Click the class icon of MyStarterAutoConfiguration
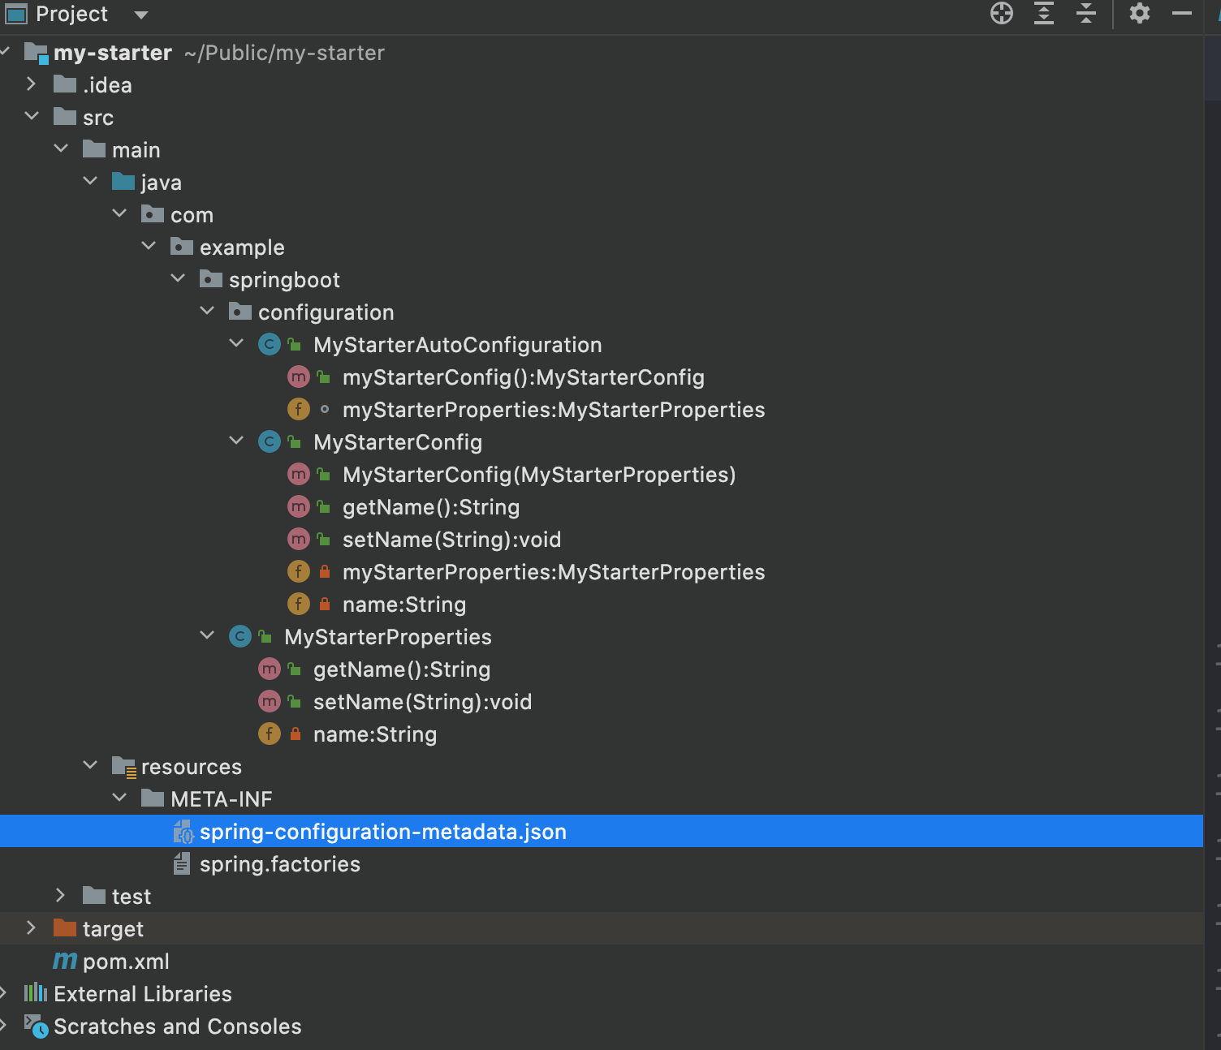The height and width of the screenshot is (1050, 1221). (x=270, y=345)
